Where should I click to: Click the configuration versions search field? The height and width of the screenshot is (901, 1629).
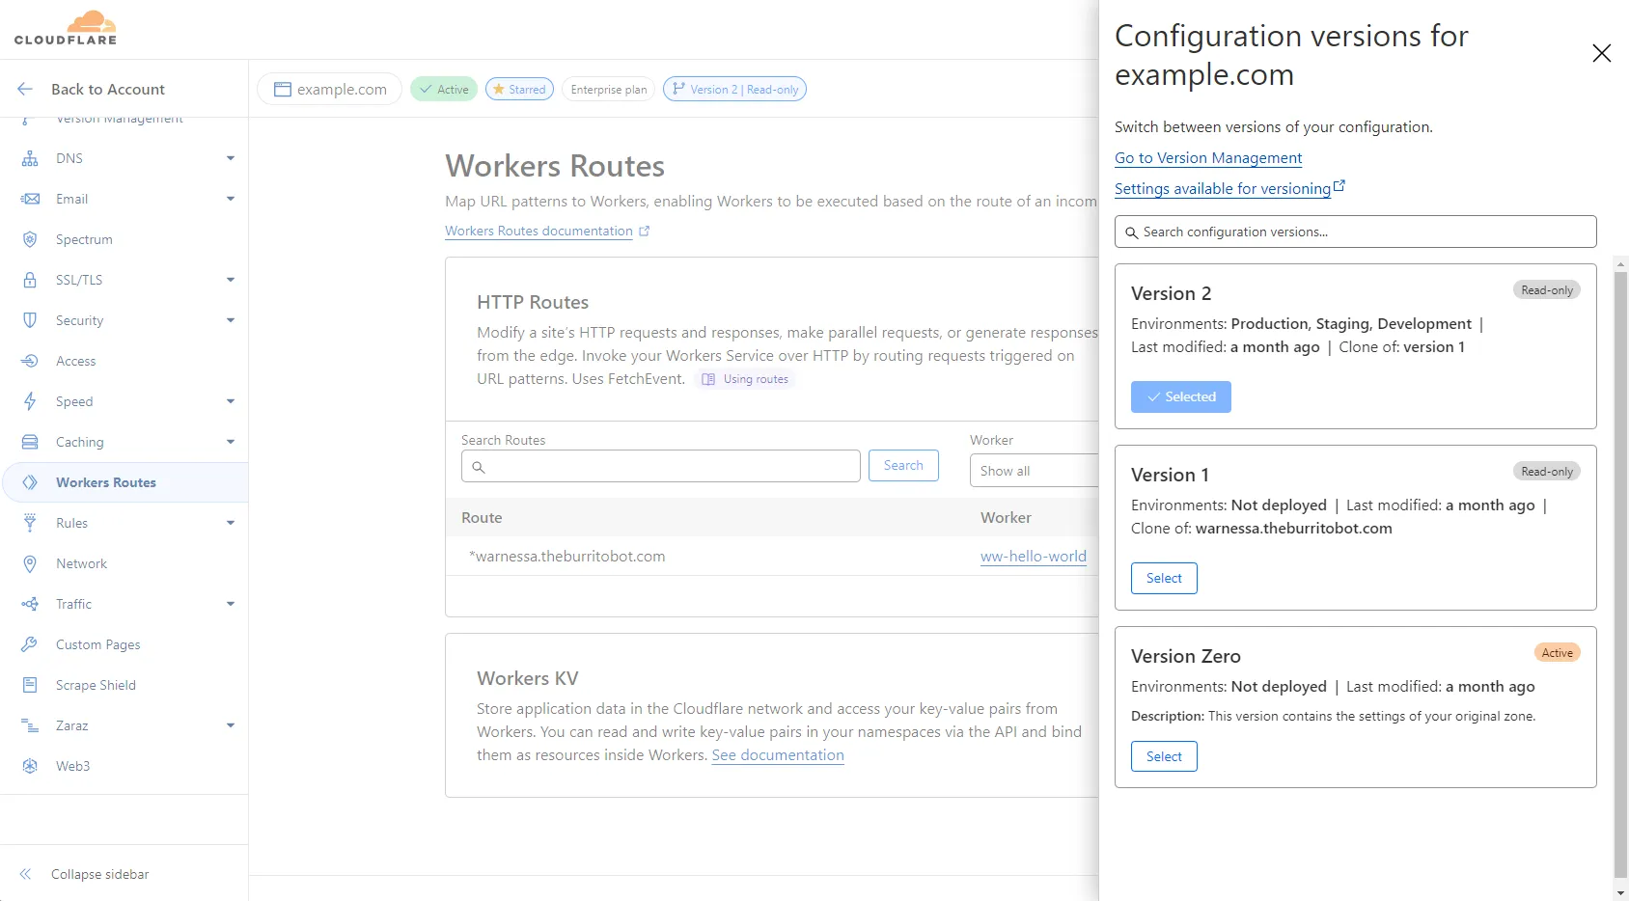click(x=1355, y=232)
